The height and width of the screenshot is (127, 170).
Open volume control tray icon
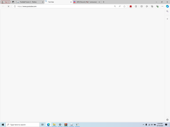tap(152, 125)
